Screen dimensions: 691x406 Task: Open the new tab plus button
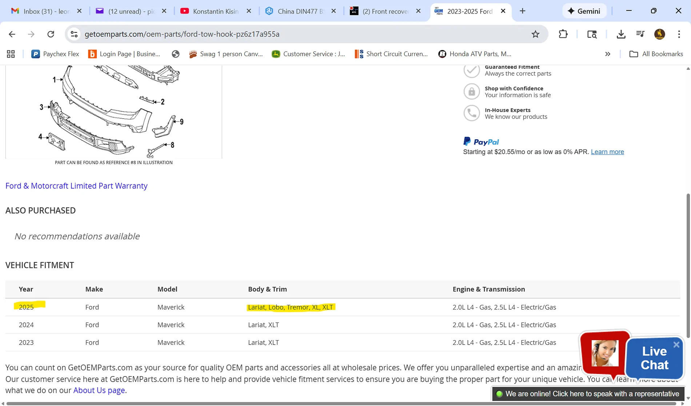pos(523,11)
